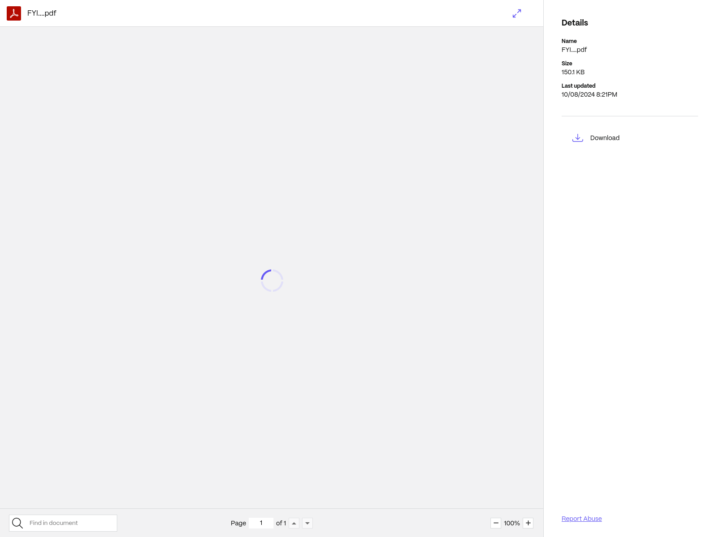This screenshot has width=716, height=537.
Task: Click FYI....pdf title in header
Action: click(x=42, y=13)
